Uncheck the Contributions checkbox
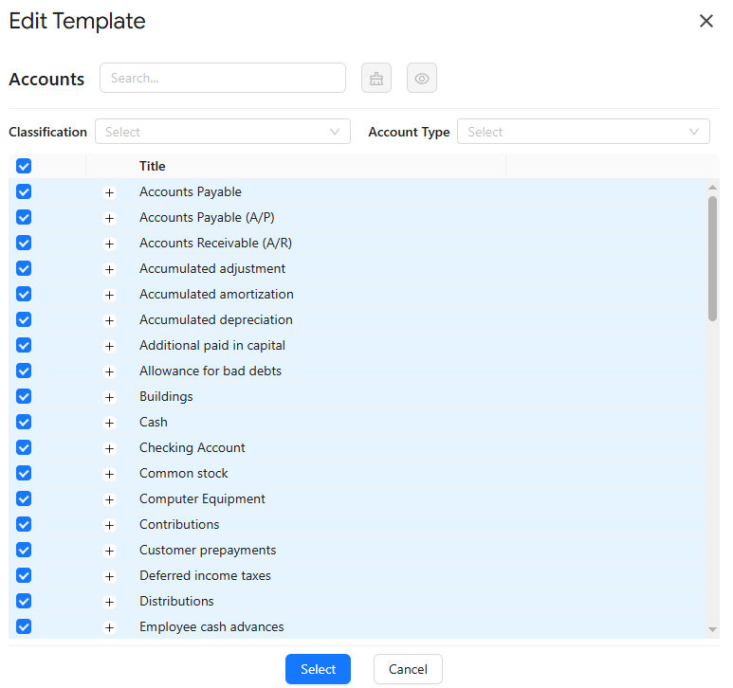This screenshot has height=688, width=733. click(24, 524)
